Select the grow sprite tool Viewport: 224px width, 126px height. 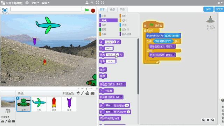click(97, 3)
